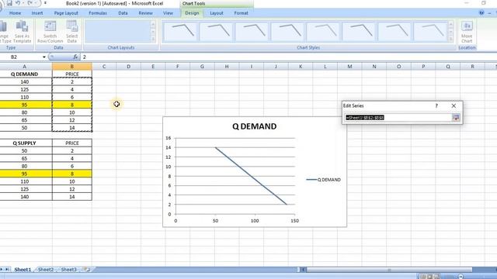Click the Chart Styles scroll down arrow
This screenshot has width=497, height=279.
450,32
